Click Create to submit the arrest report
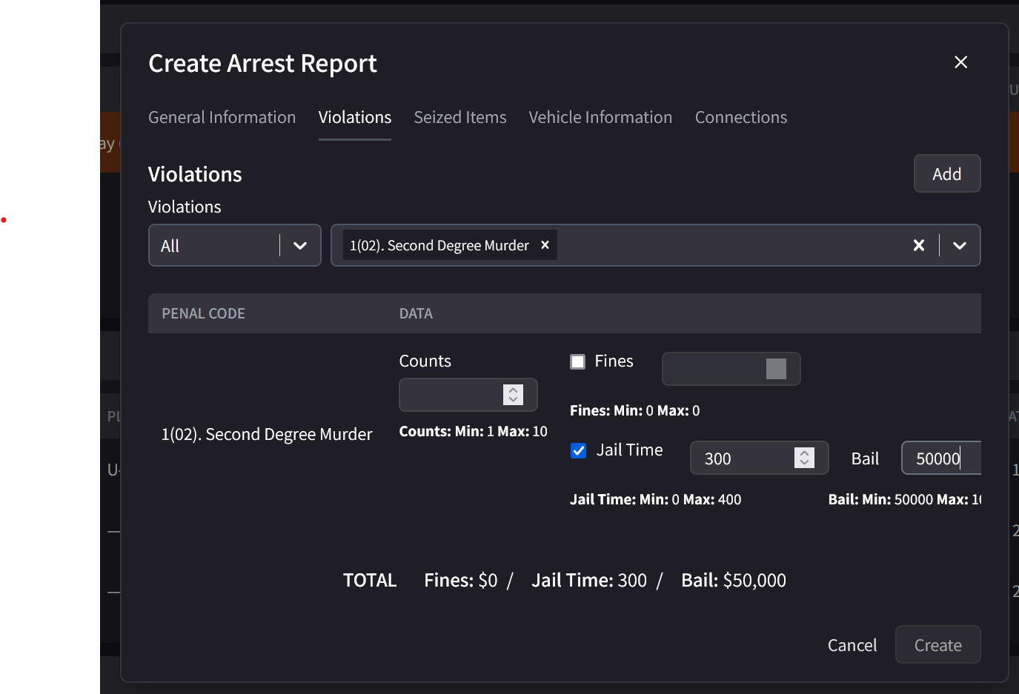This screenshot has width=1019, height=694. (937, 644)
